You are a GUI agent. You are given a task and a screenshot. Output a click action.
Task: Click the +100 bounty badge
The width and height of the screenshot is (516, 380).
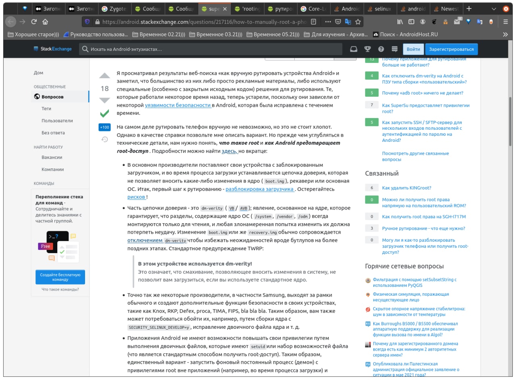[x=104, y=127]
